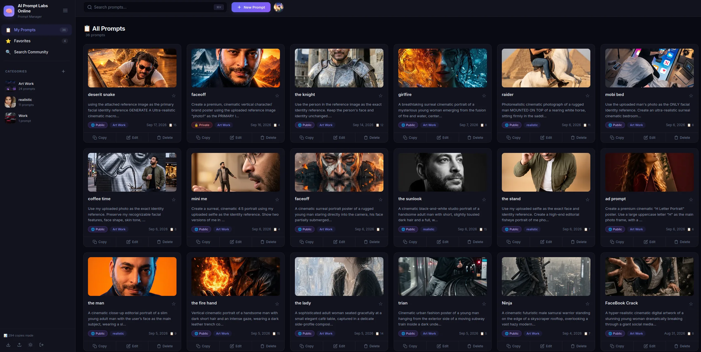
Task: Click the AI Prompt Labs brain logo
Action: (x=9, y=11)
